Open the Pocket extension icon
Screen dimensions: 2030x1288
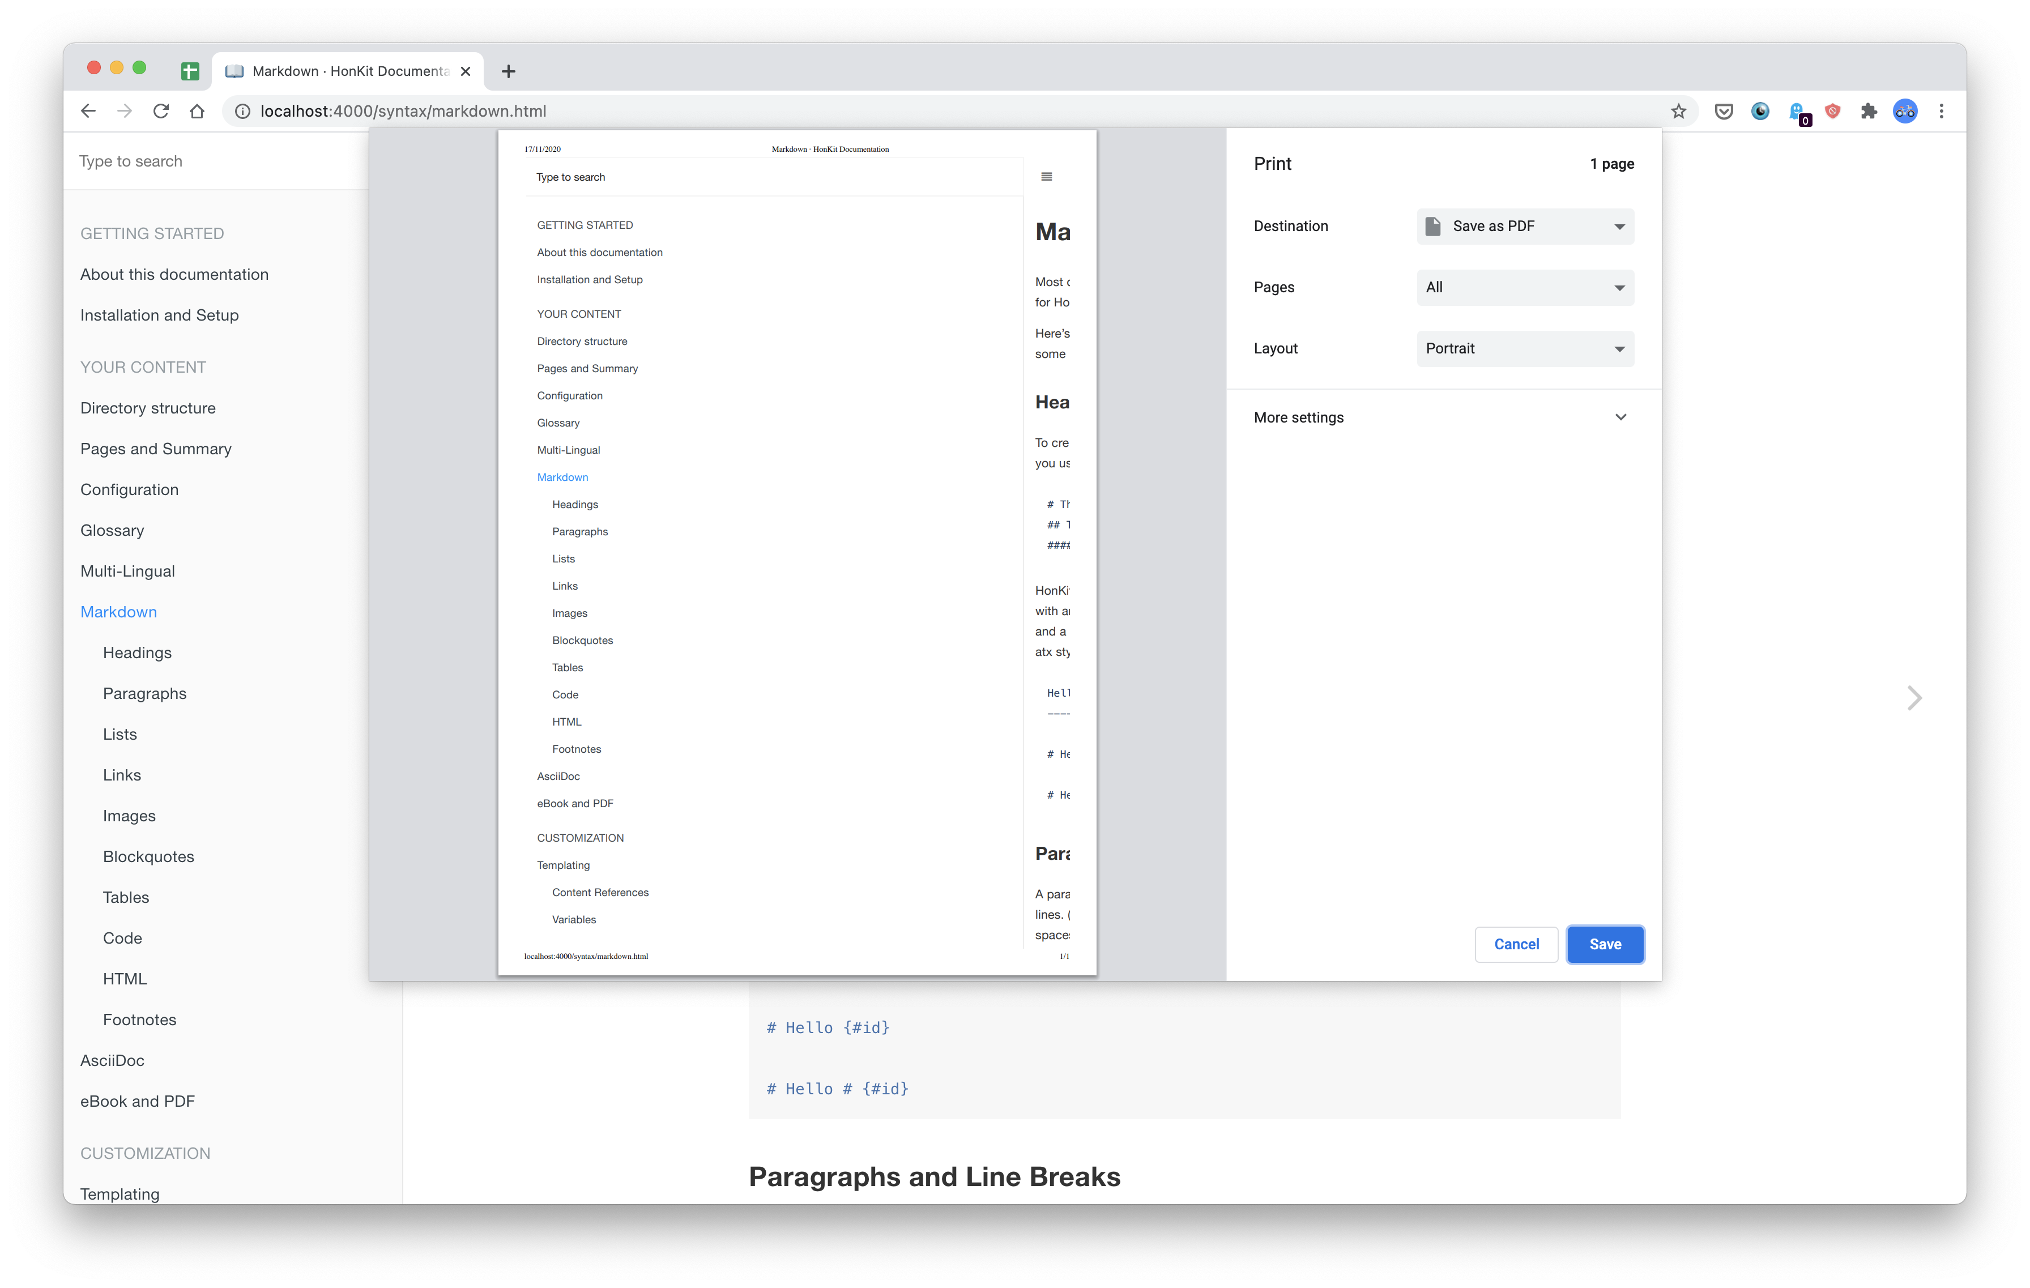pyautogui.click(x=1723, y=111)
